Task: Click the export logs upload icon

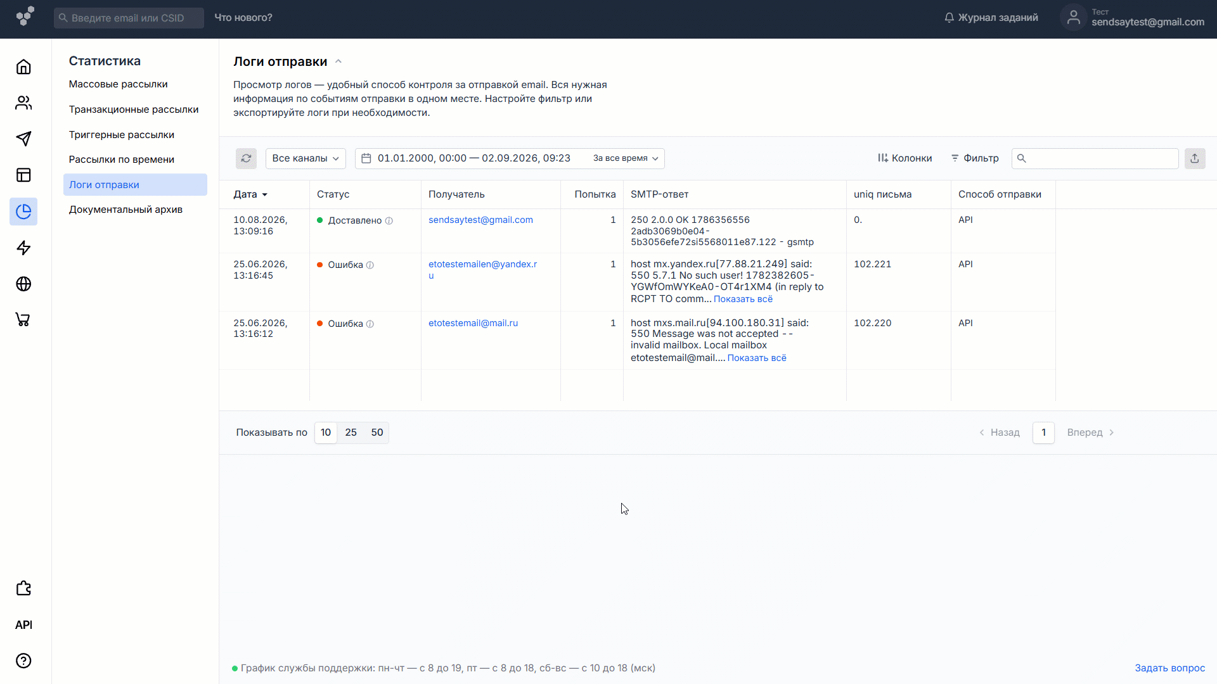Action: (x=1195, y=158)
